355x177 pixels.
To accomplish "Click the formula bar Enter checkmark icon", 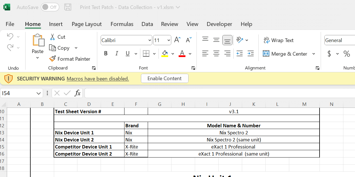I will (x=67, y=93).
